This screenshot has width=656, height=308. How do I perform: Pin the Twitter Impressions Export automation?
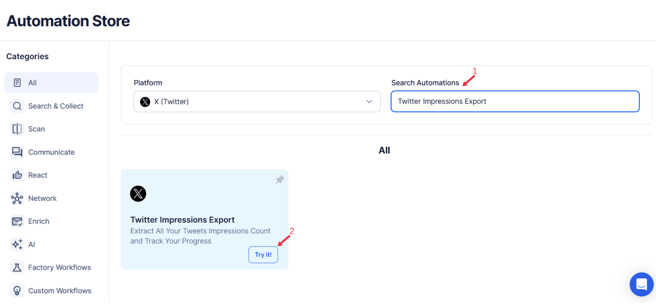tap(280, 179)
